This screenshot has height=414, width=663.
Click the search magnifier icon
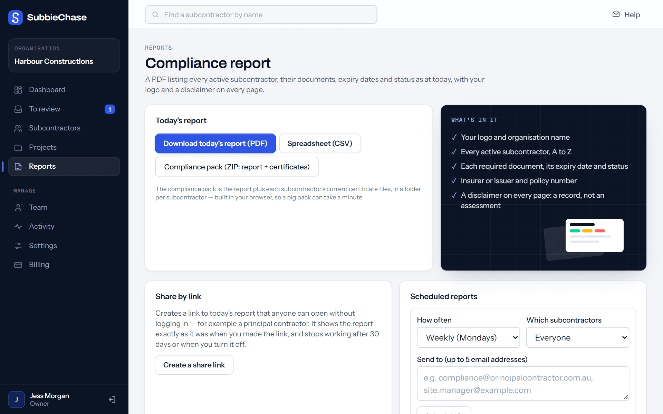coord(155,14)
